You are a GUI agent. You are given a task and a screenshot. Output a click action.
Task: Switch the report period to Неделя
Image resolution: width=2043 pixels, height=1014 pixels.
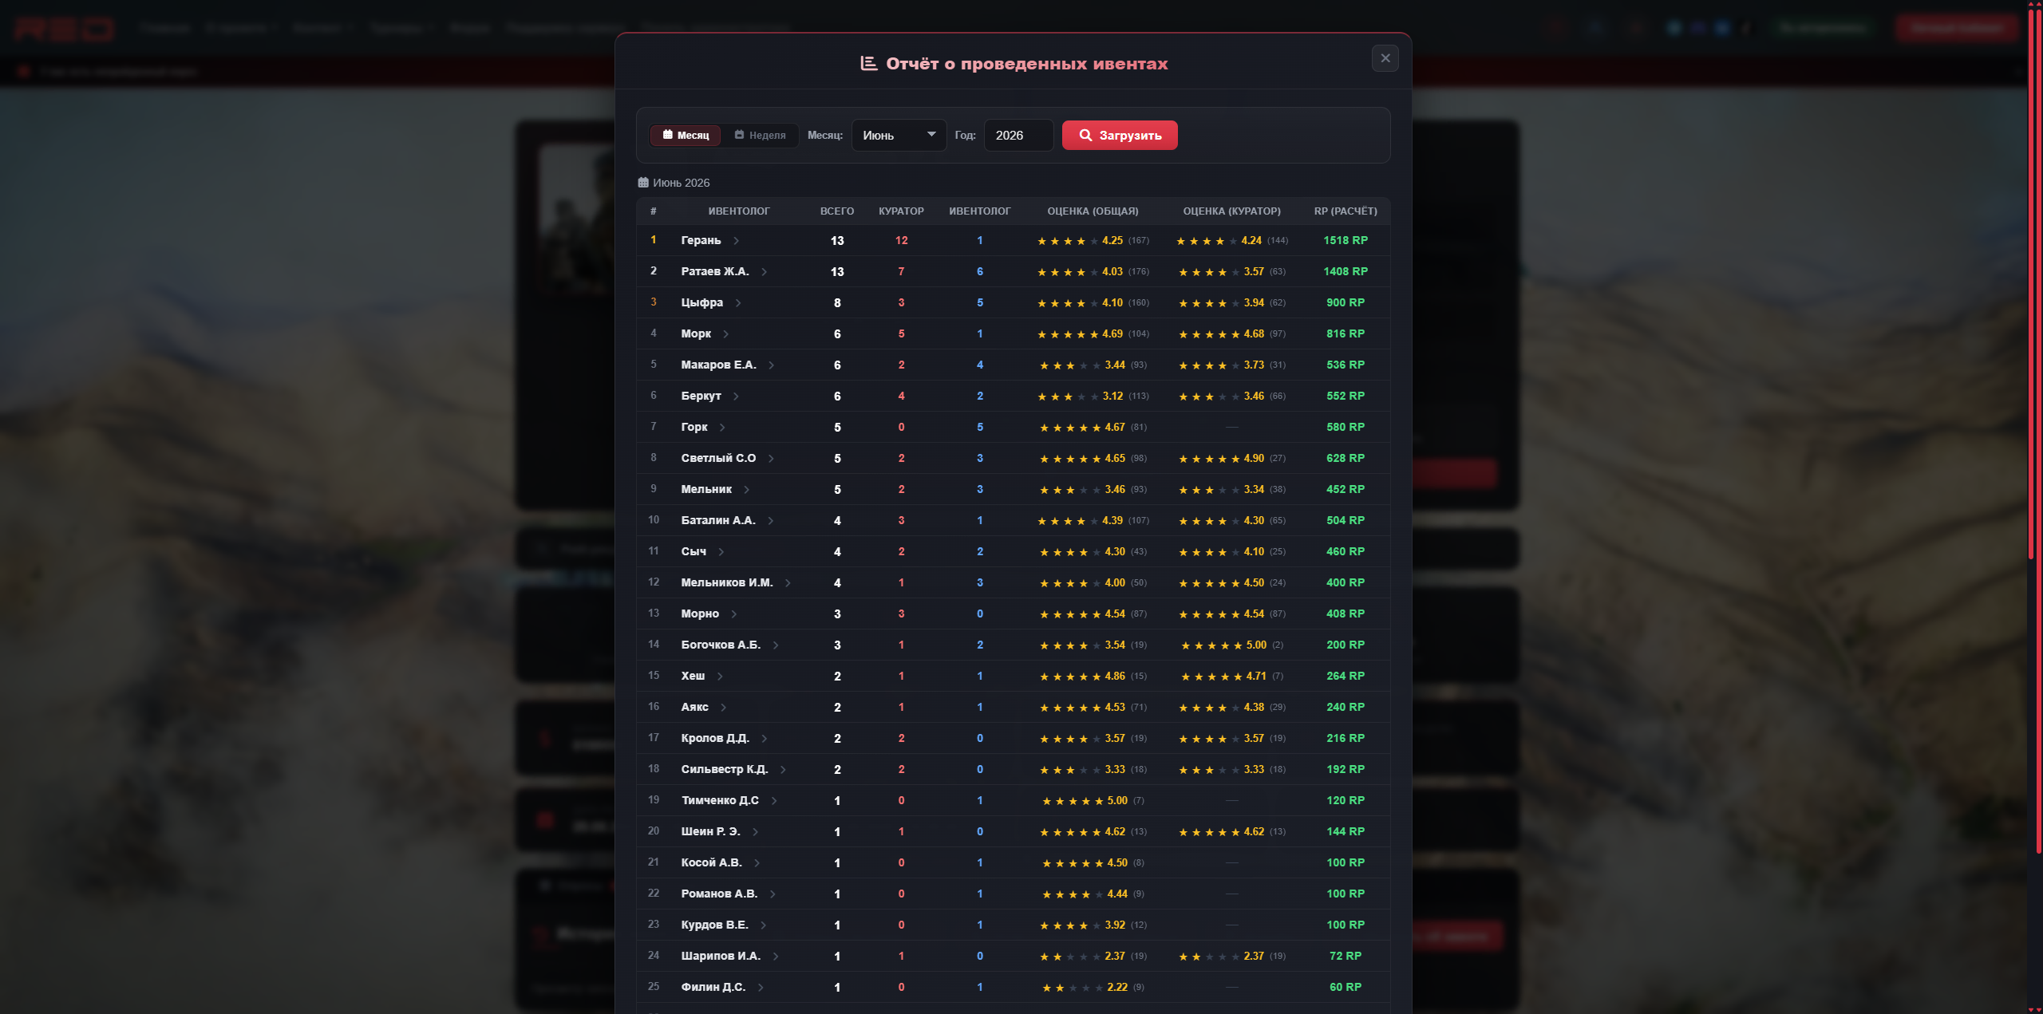tap(761, 136)
